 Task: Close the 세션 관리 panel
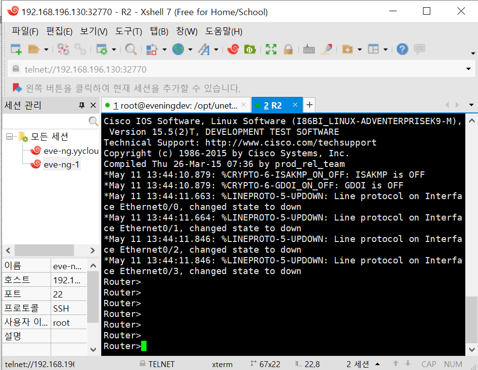[93, 106]
